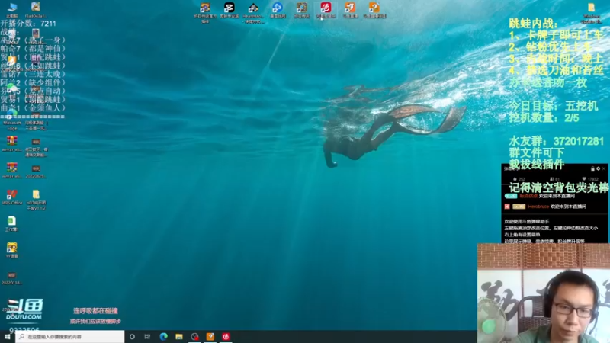610x343 pixels.
Task: Open Edge browser from taskbar
Action: 163,337
